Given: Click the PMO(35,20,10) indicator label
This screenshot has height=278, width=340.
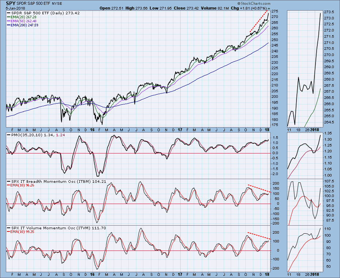Looking at the screenshot, I should click(x=36, y=135).
